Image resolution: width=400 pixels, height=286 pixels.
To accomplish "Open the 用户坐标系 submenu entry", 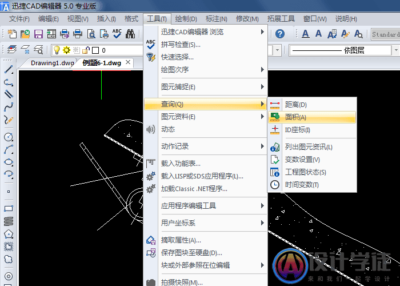I will [x=205, y=223].
